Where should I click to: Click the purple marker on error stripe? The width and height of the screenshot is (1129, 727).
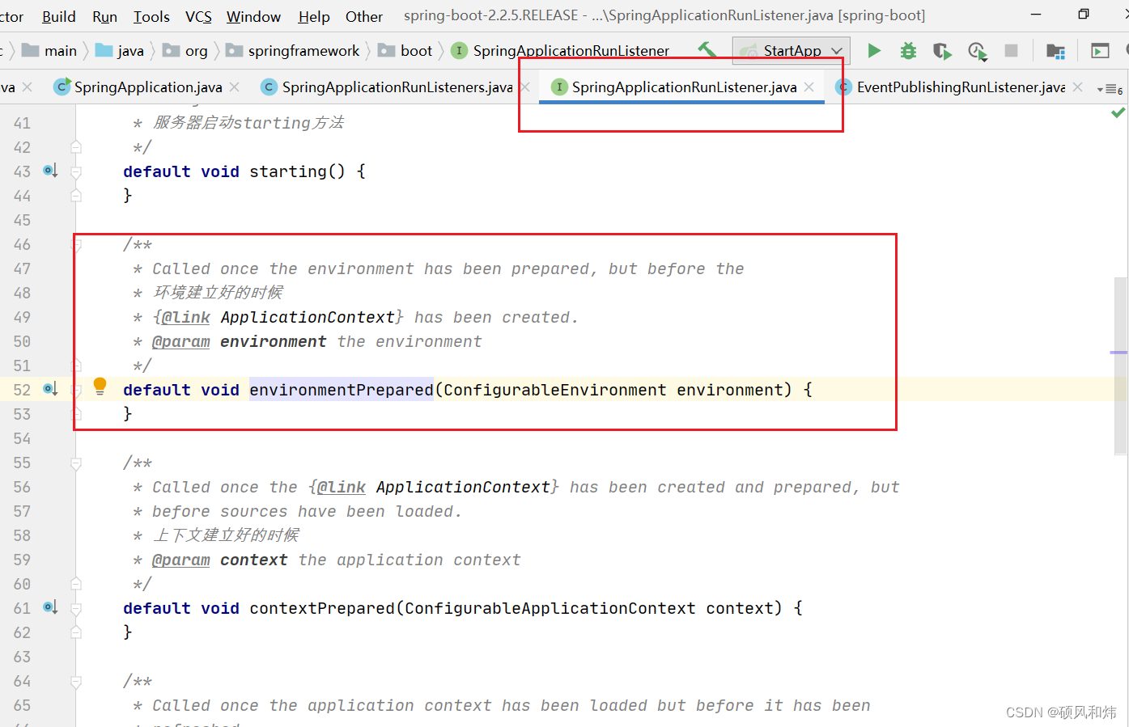[1118, 353]
